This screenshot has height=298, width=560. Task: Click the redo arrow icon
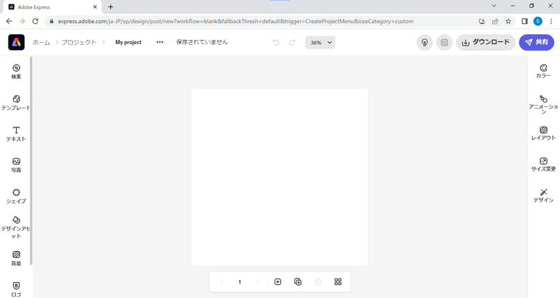292,43
